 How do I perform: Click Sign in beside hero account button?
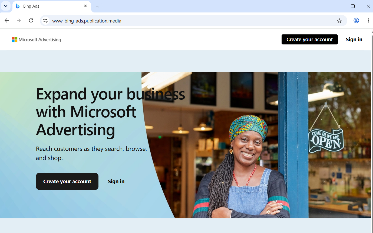click(116, 182)
